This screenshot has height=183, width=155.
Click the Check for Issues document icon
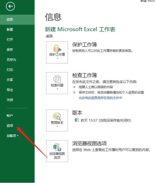[57, 79]
